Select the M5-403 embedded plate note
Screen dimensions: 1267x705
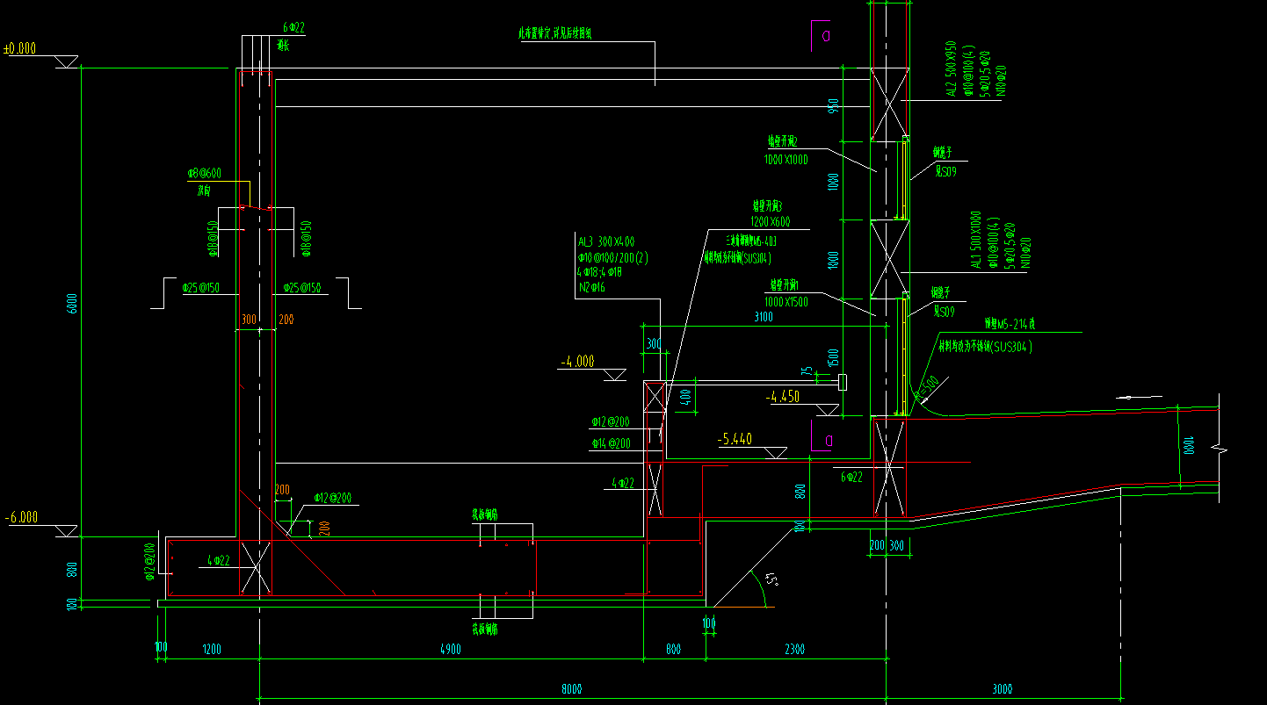click(752, 241)
